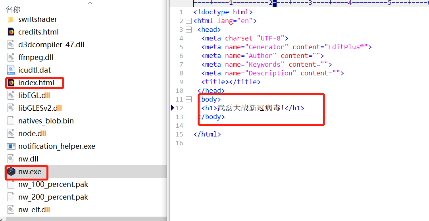The width and height of the screenshot is (429, 221).
Task: Click the credits.html Firefox file icon
Action: pyautogui.click(x=11, y=32)
